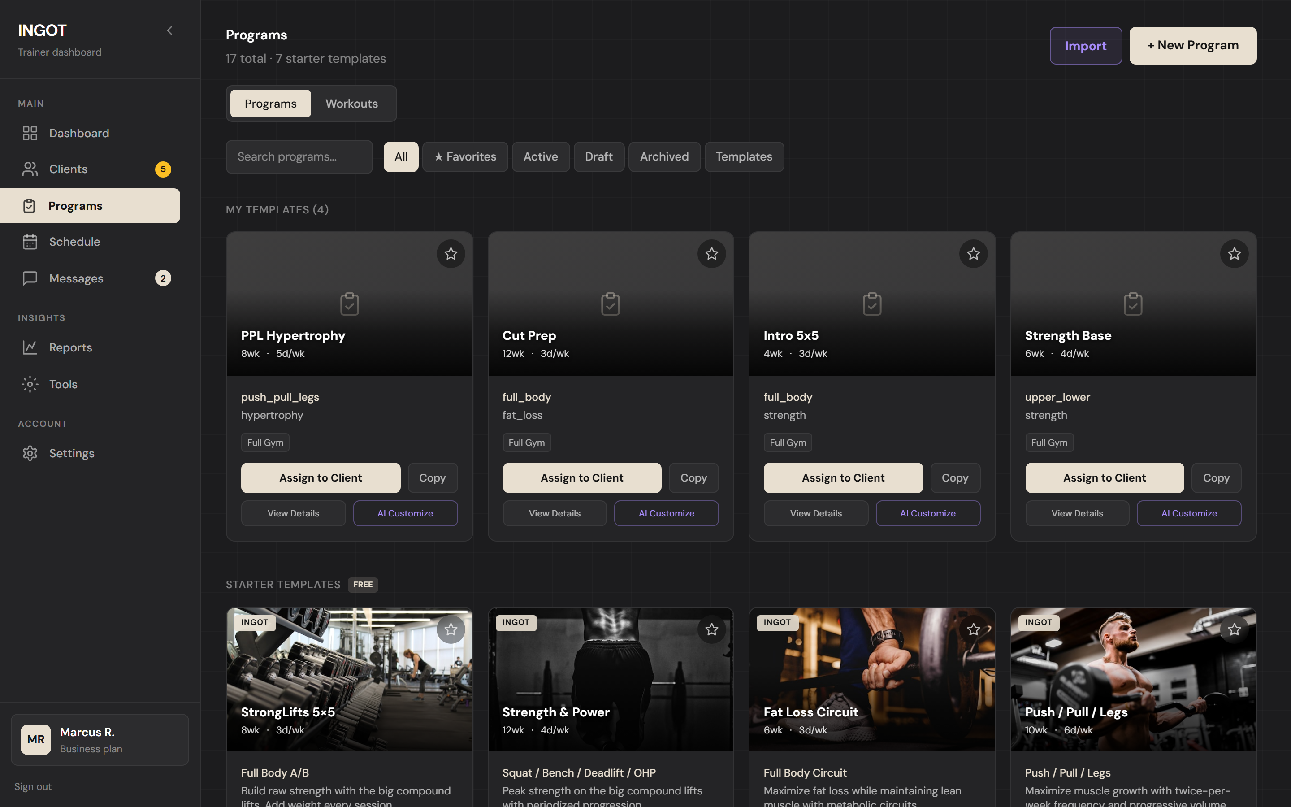Open the Dashboard page
This screenshot has width=1291, height=807.
[90, 133]
